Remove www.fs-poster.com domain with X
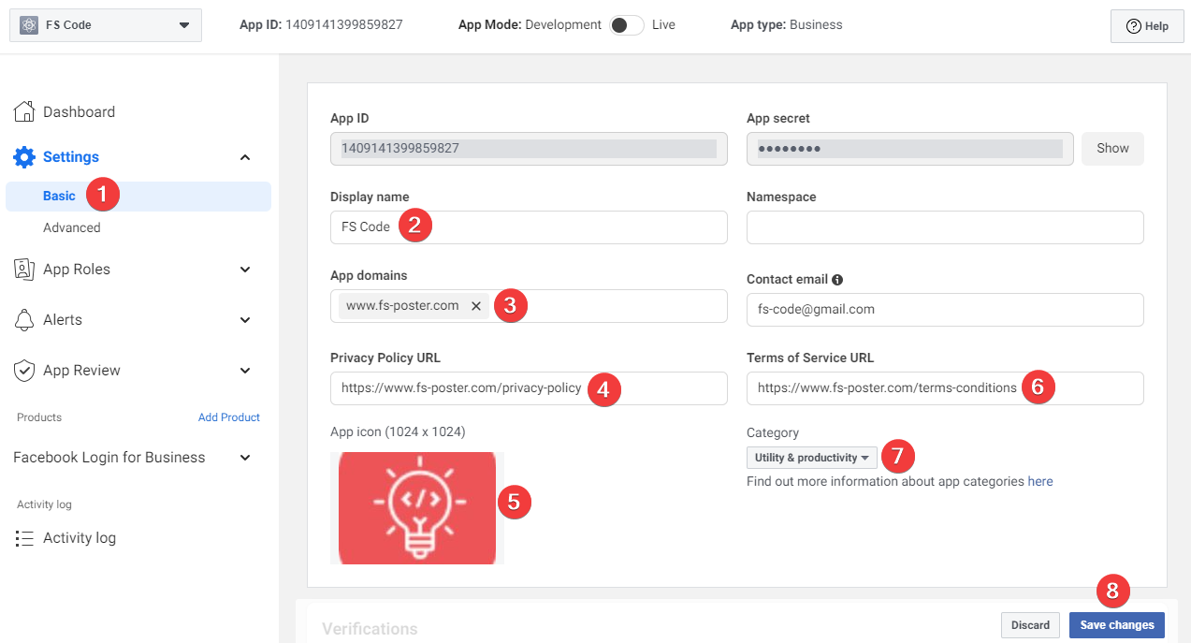 (476, 306)
